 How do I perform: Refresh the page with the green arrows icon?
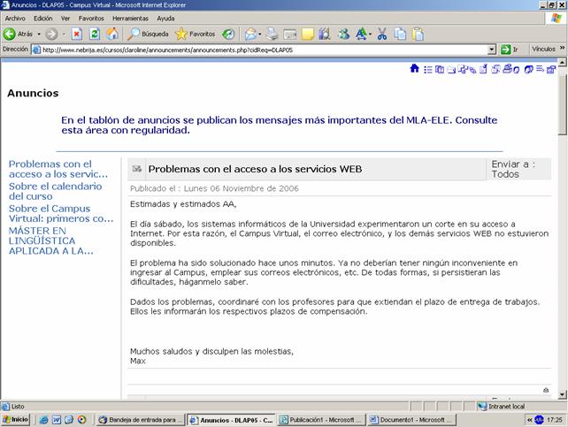pyautogui.click(x=95, y=34)
